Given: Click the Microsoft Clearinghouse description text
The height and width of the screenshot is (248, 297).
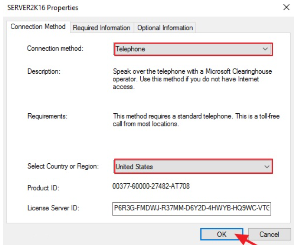Looking at the screenshot, I should [x=192, y=79].
